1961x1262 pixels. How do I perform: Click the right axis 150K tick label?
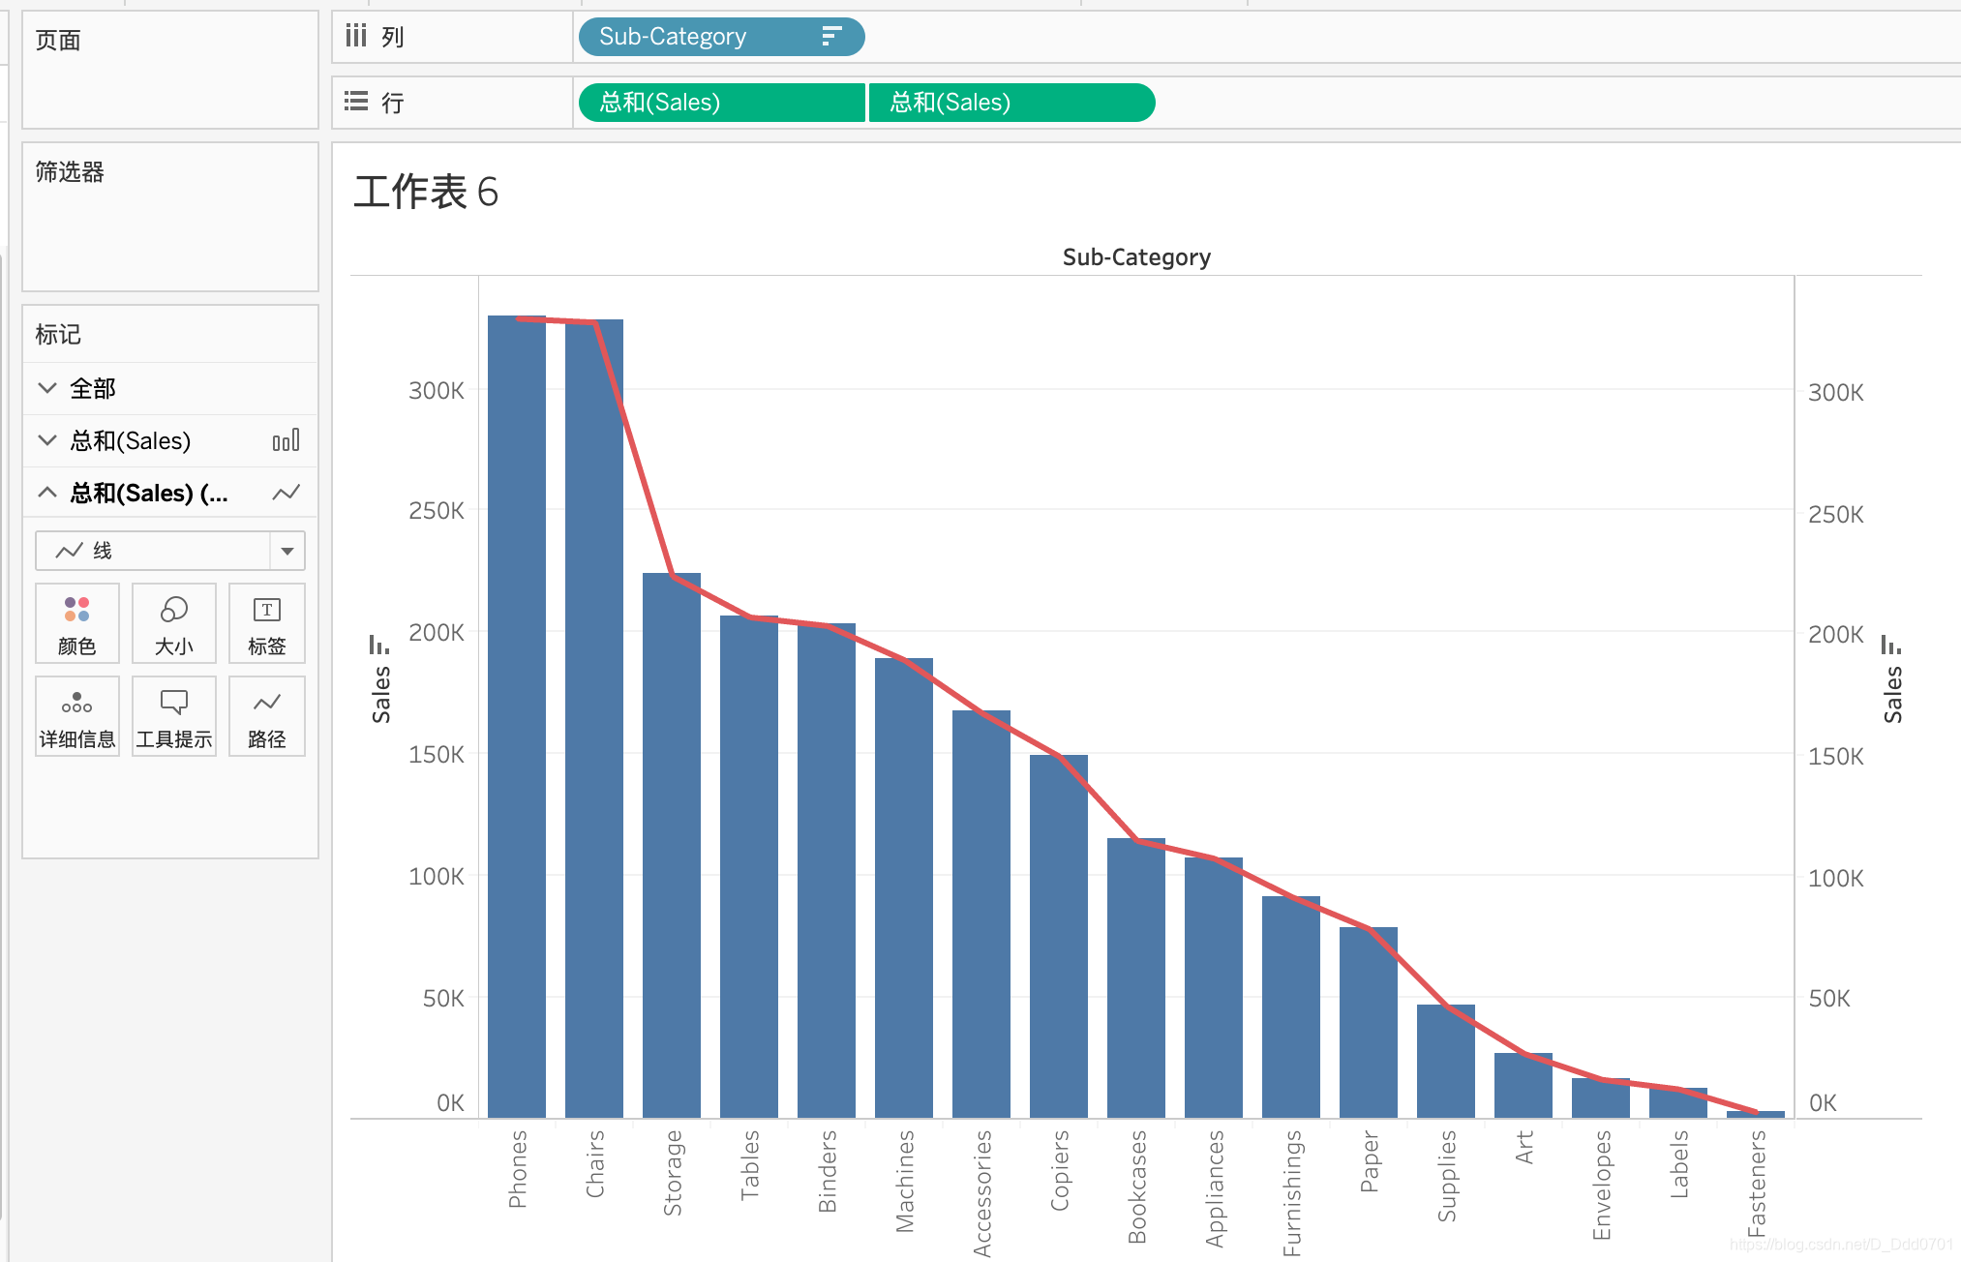1836,757
